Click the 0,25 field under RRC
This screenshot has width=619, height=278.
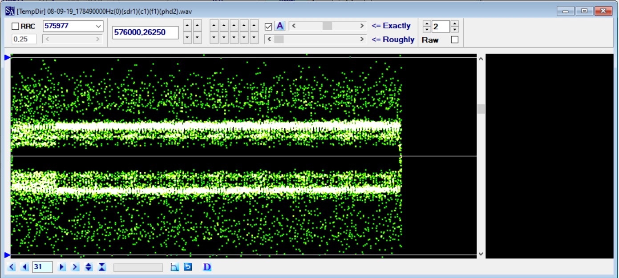point(24,39)
